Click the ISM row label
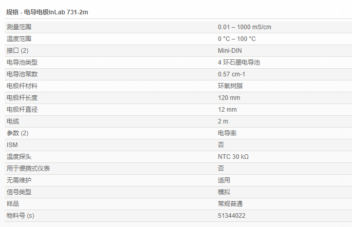The width and height of the screenshot is (352, 227). point(12,145)
